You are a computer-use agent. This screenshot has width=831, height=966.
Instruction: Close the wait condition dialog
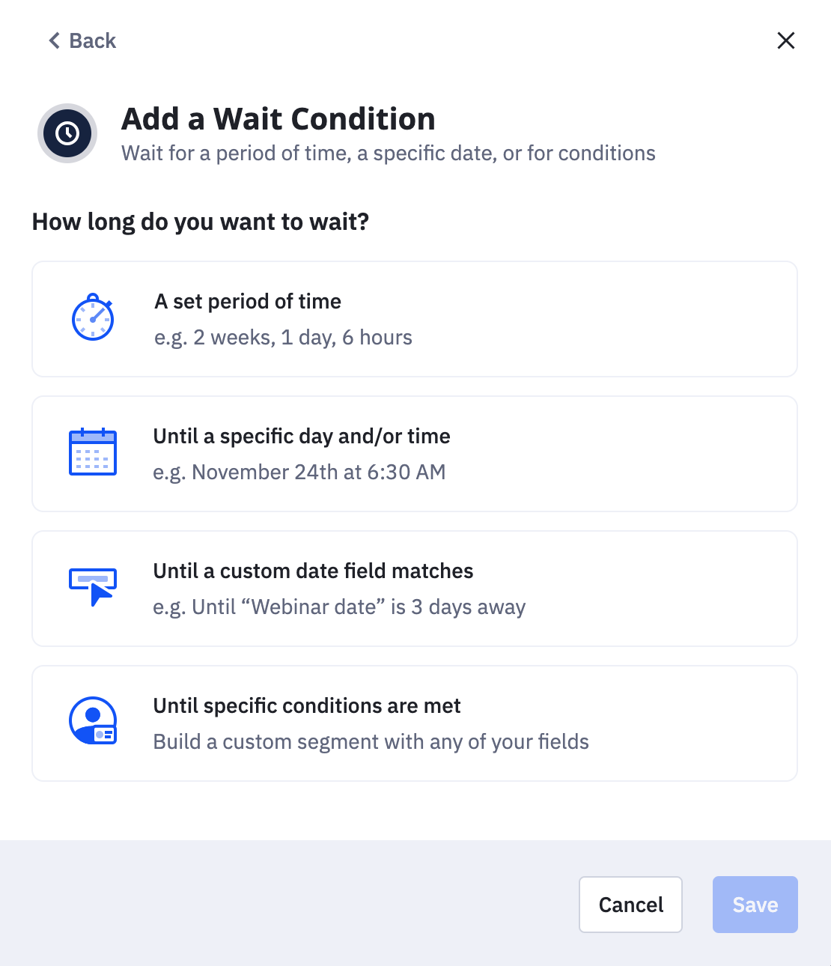pos(785,40)
